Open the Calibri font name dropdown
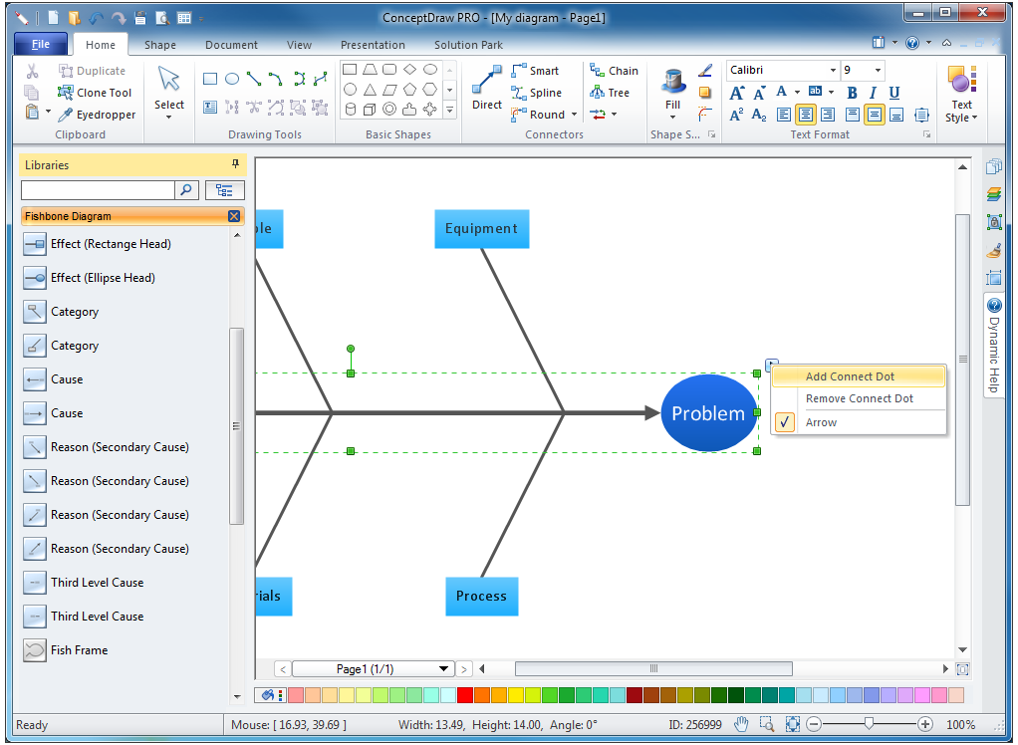 833,71
